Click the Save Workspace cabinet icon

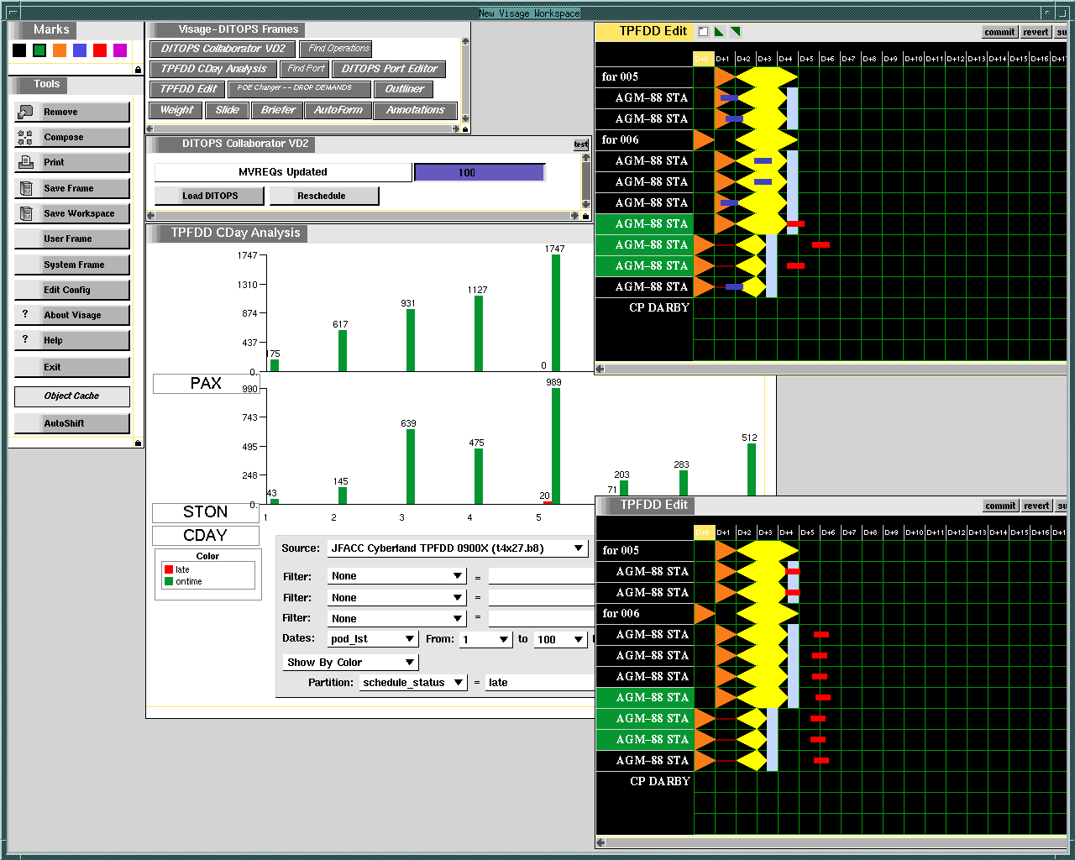coord(25,213)
